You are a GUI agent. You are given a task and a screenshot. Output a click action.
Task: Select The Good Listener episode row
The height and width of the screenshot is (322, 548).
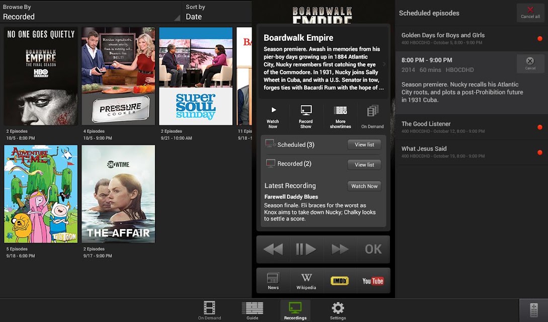pos(472,127)
